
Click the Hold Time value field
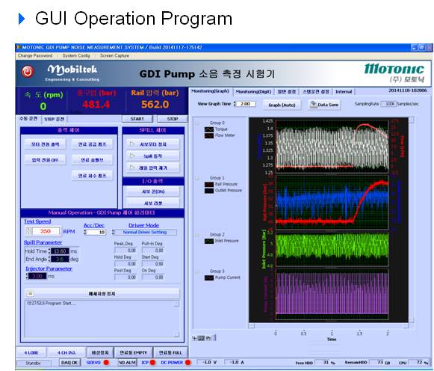[x=60, y=251]
